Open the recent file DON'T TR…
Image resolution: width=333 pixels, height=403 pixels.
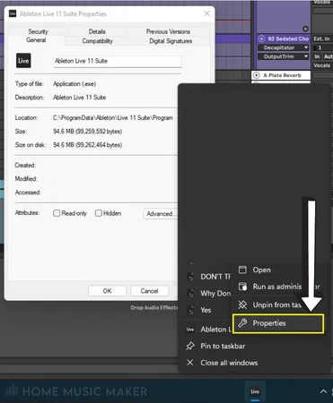(x=215, y=277)
